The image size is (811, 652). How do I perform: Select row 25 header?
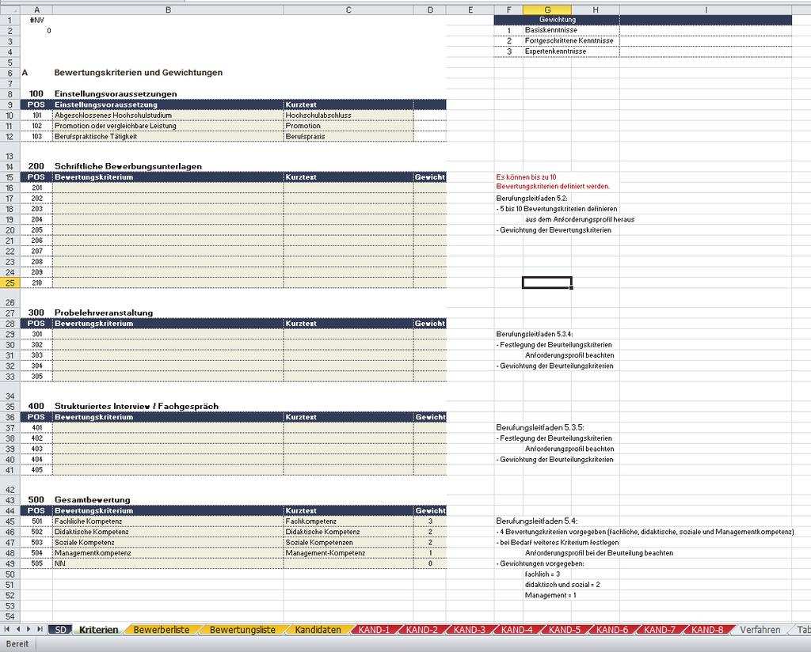pyautogui.click(x=12, y=282)
